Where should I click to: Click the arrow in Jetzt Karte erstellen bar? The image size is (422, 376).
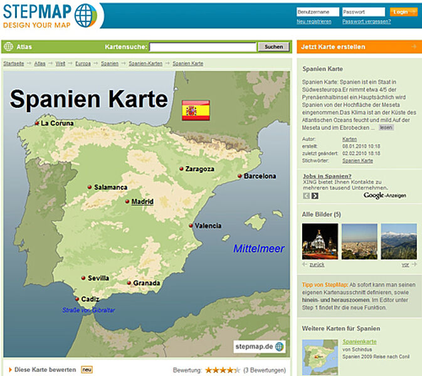413,46
